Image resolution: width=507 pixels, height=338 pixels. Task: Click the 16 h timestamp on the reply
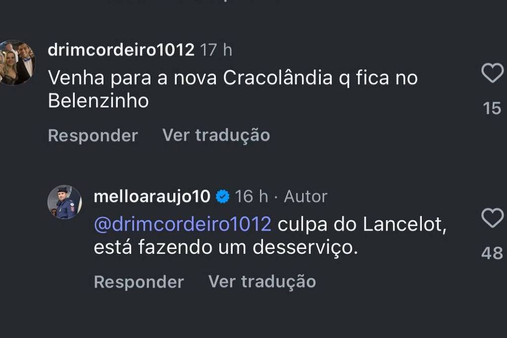(252, 196)
